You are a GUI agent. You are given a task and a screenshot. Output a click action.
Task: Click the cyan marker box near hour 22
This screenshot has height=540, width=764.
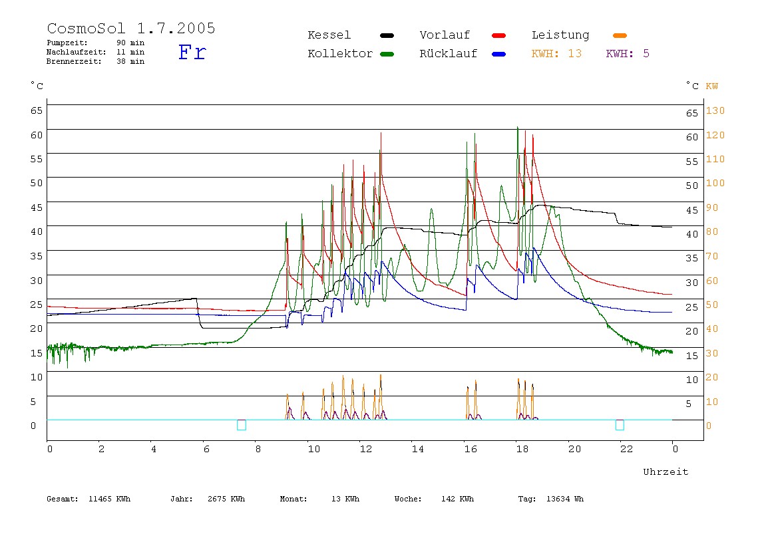[620, 425]
